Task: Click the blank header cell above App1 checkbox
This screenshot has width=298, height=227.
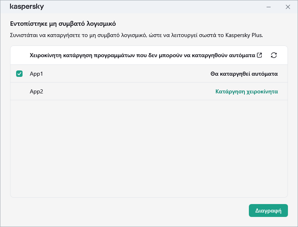Action: coord(19,55)
